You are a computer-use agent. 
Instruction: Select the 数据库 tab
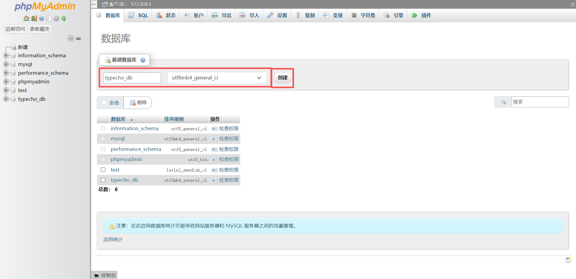point(108,15)
